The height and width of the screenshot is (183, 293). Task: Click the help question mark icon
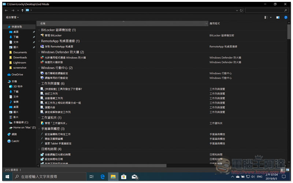click(x=285, y=17)
